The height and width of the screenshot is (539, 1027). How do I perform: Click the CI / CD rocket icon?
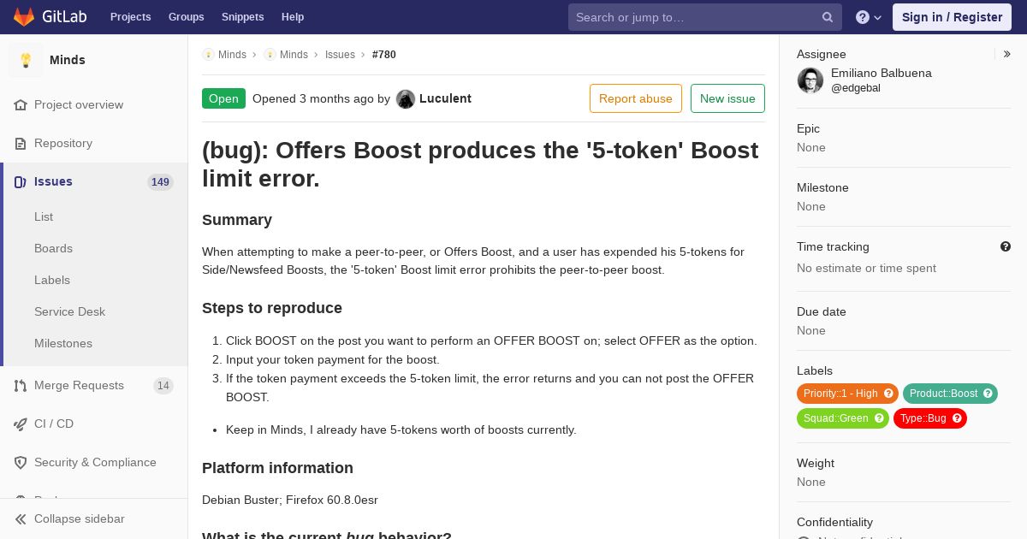21,424
